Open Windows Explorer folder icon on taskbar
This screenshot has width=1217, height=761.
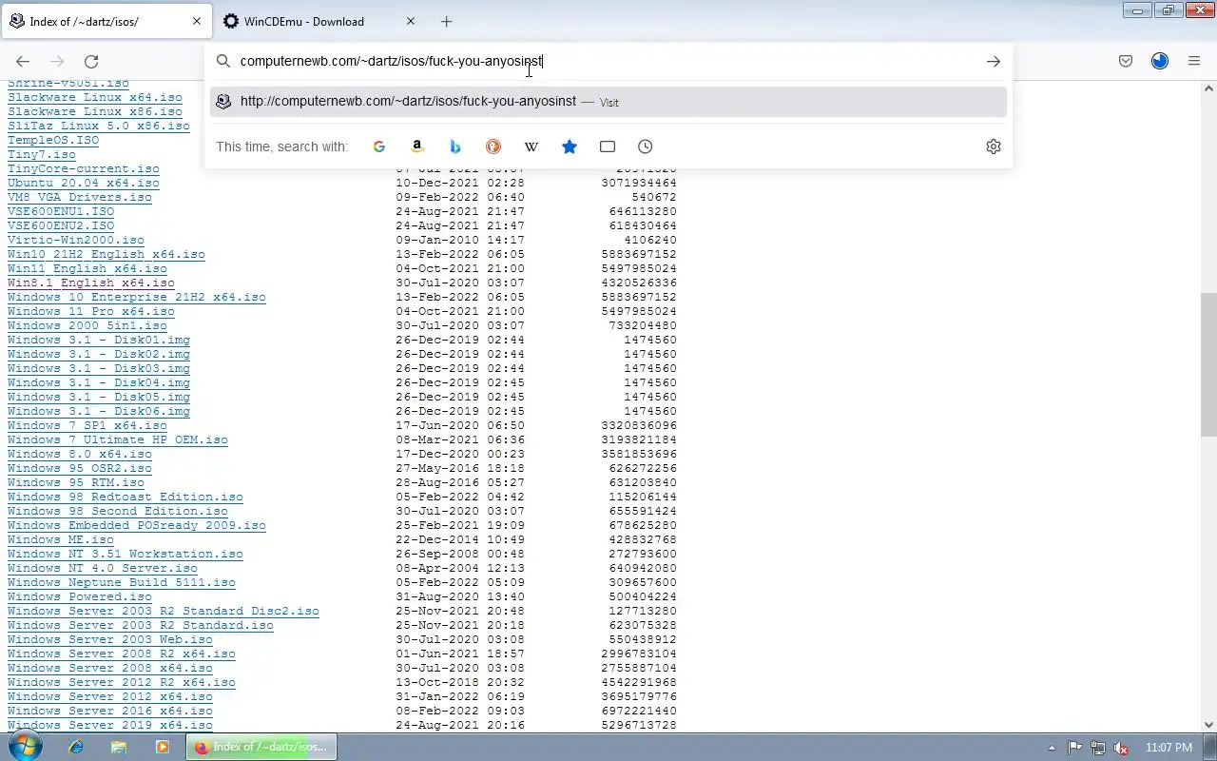[119, 747]
